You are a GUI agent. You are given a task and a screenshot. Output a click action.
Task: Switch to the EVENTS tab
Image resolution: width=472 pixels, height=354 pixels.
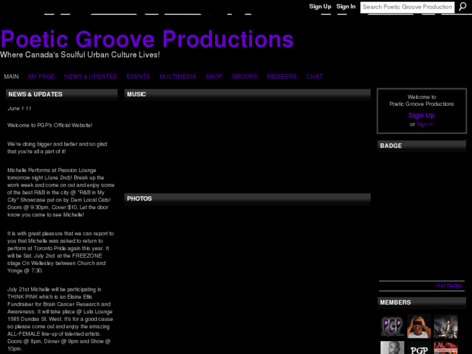click(138, 77)
